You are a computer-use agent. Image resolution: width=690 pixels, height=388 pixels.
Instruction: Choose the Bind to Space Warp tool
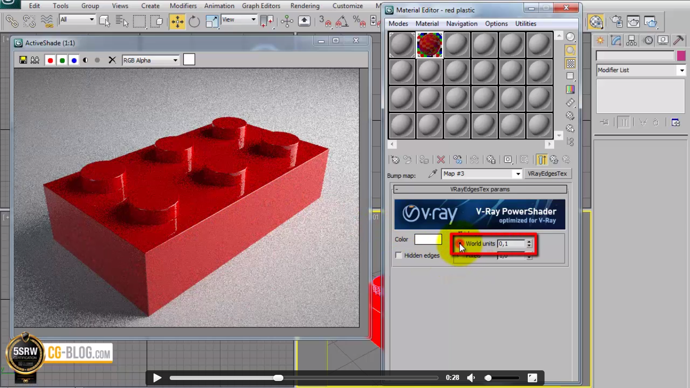click(x=47, y=21)
